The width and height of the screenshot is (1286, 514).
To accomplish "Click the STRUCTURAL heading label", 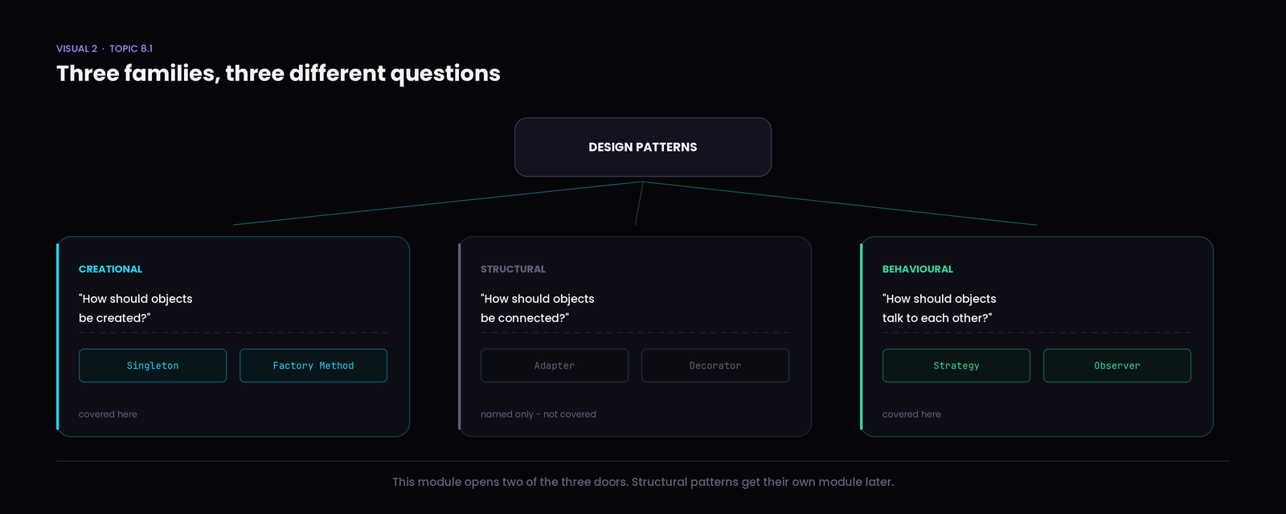I will pos(513,269).
